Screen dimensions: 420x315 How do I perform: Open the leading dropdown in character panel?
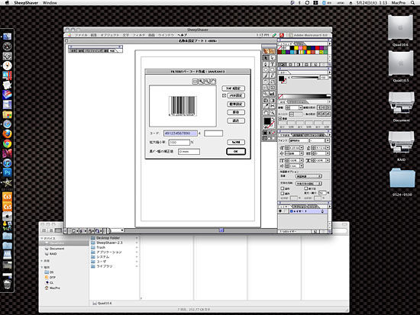tap(328, 148)
